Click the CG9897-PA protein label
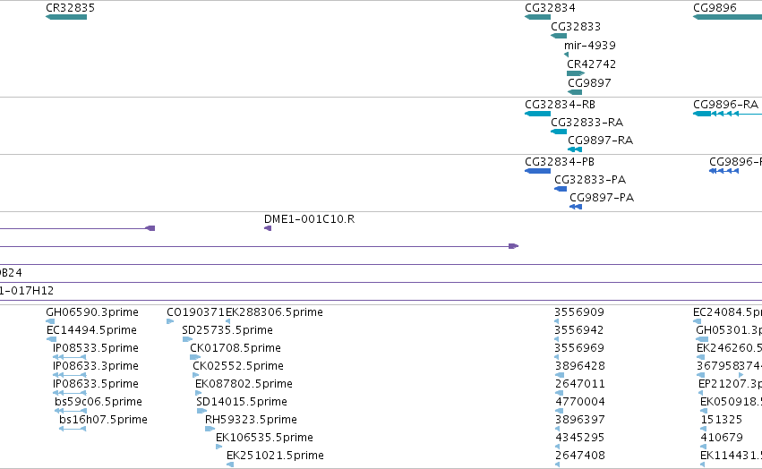The image size is (762, 469). coord(602,198)
